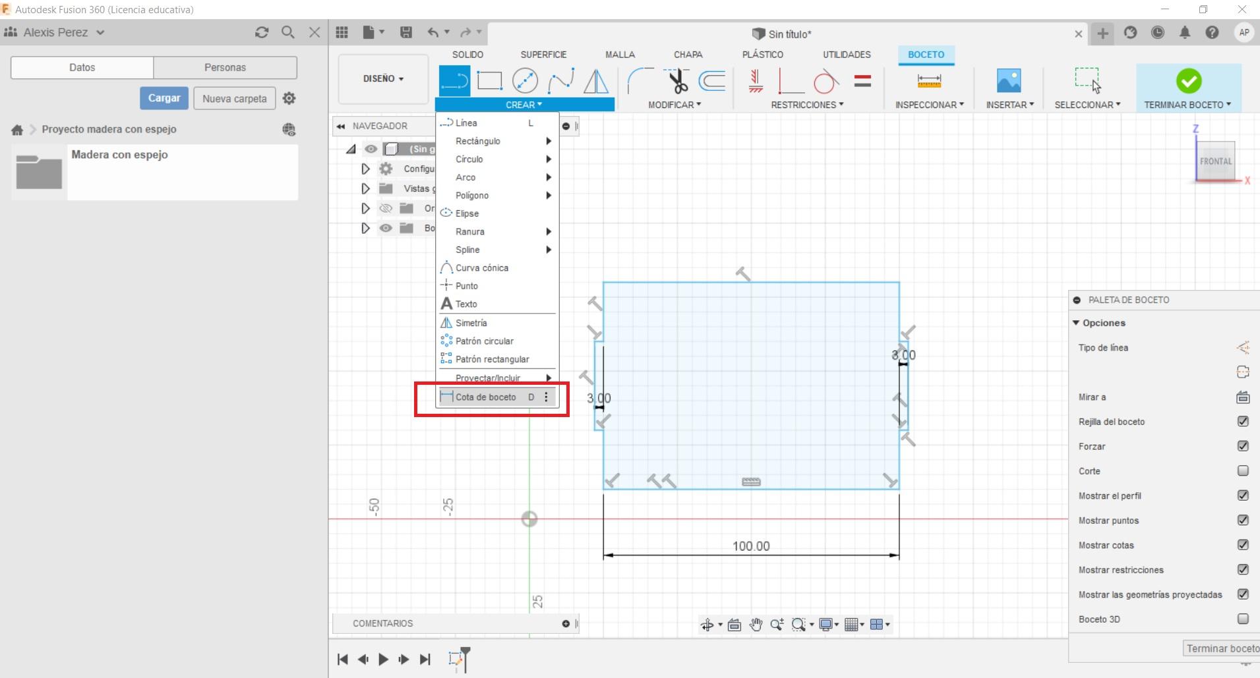Open the RESTRICCIONES dropdown menu
Viewport: 1260px width, 678px height.
pos(807,105)
